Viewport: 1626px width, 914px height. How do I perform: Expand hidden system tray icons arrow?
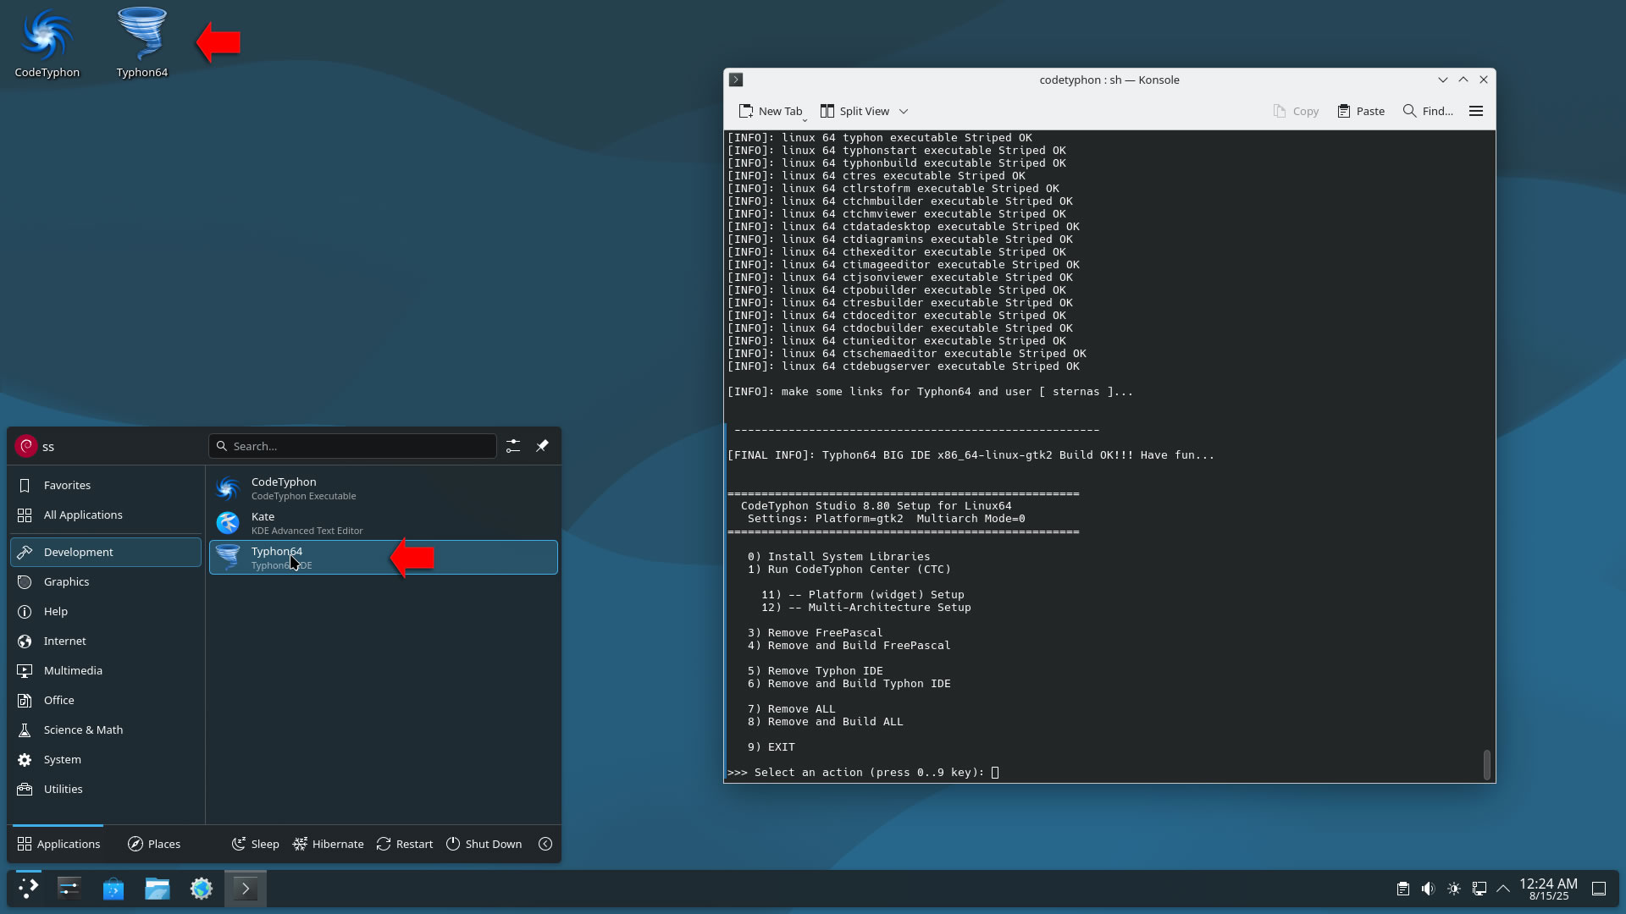1503,889
